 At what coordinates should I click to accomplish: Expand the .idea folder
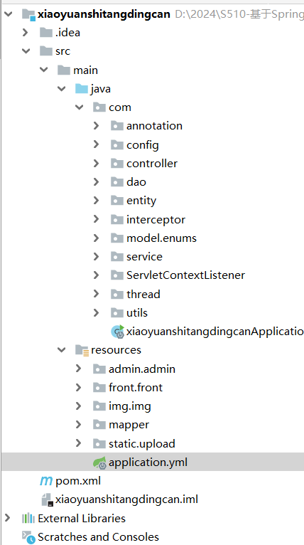25,32
